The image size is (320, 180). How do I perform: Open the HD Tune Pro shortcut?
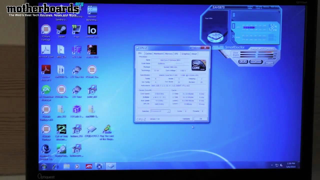click(77, 72)
